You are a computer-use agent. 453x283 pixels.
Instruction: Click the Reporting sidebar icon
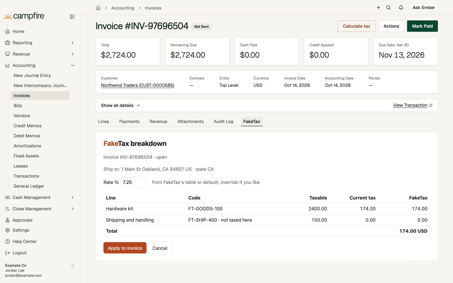[x=8, y=43]
